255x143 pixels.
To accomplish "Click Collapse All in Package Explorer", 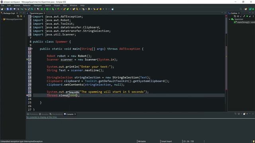I will (18, 16).
